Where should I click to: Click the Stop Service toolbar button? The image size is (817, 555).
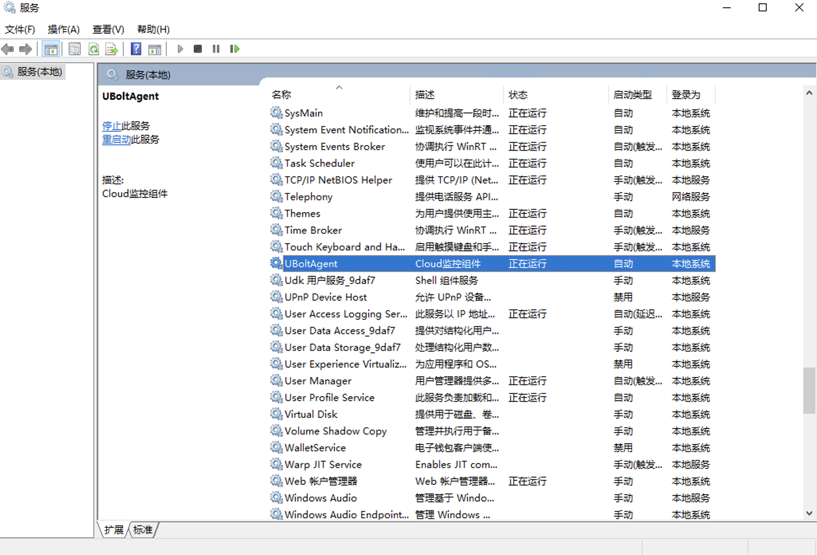click(197, 49)
